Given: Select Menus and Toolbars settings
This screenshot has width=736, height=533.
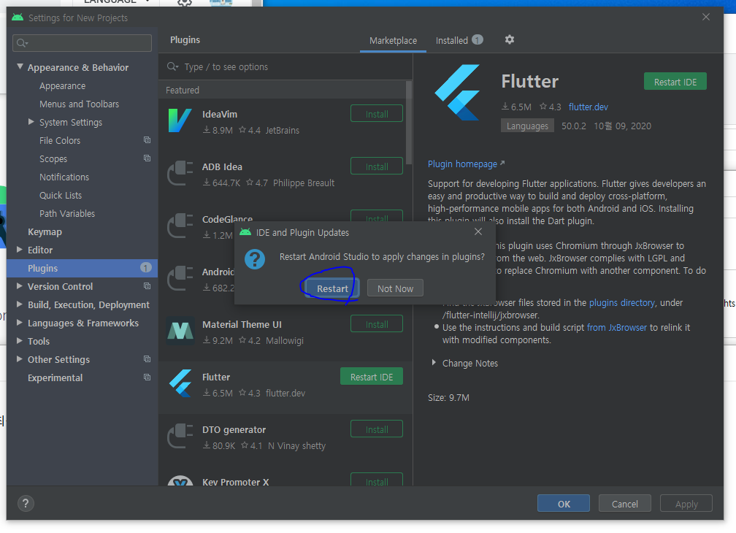Looking at the screenshot, I should click(80, 104).
